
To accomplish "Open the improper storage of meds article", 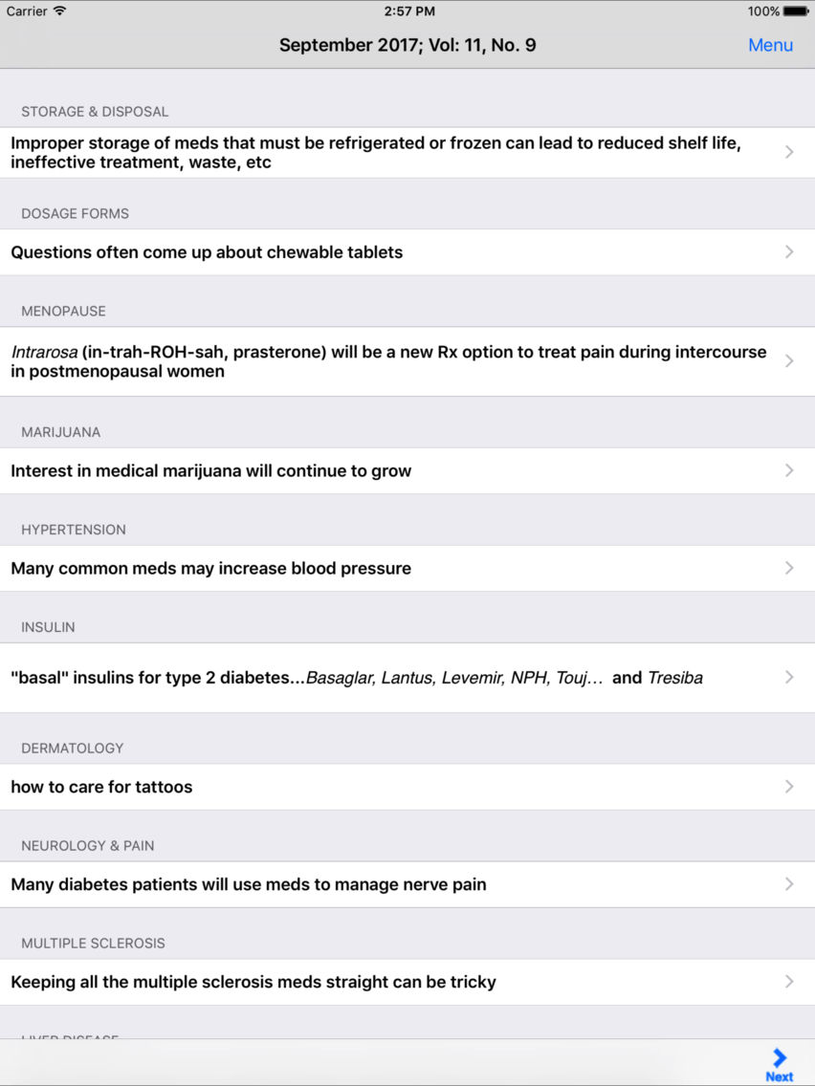I will (x=383, y=153).
